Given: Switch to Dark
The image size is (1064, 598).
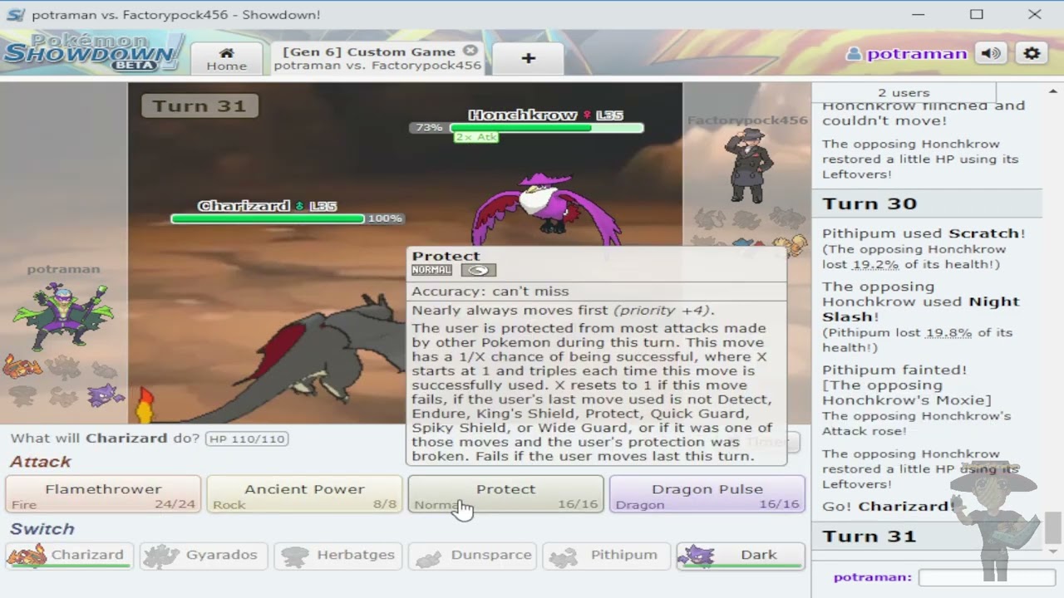Looking at the screenshot, I should coord(741,556).
